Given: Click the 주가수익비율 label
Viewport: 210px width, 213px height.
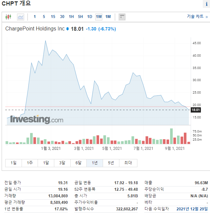Looking at the screenshot, I should pyautogui.click(x=86, y=203).
